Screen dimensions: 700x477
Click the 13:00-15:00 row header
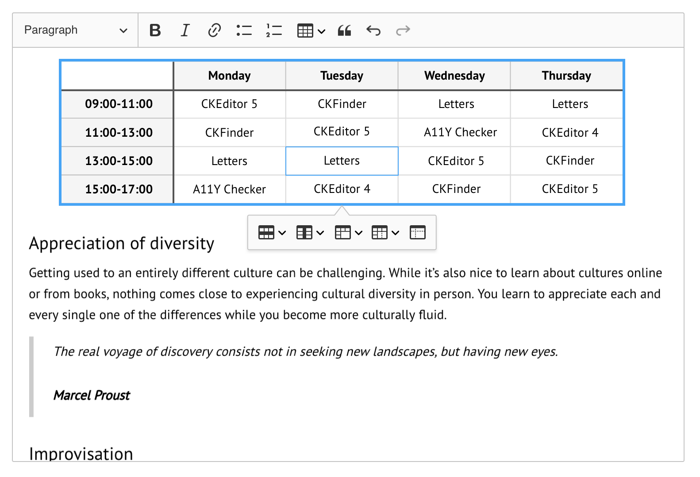click(x=117, y=161)
